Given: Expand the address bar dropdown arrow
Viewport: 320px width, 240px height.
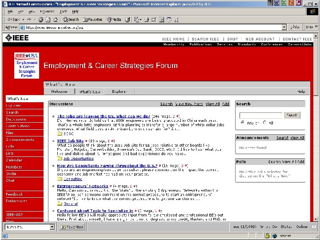Looking at the screenshot, I should pyautogui.click(x=284, y=27).
